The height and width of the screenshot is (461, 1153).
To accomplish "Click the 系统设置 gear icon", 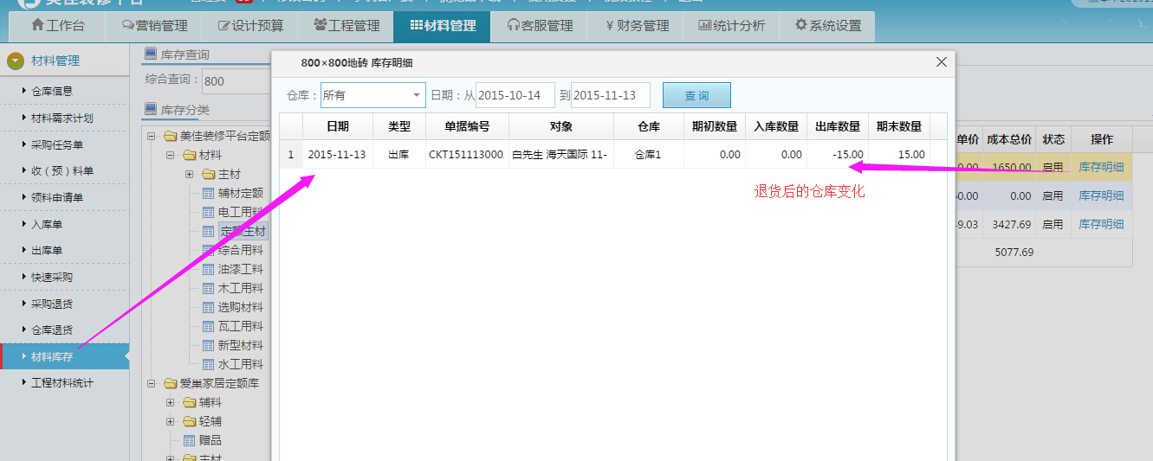I will (800, 26).
